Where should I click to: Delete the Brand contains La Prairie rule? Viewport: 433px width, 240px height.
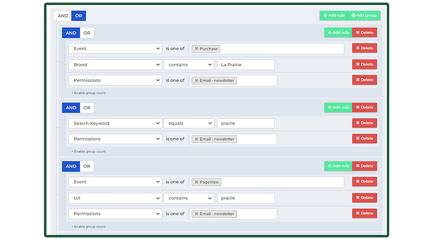click(x=364, y=64)
